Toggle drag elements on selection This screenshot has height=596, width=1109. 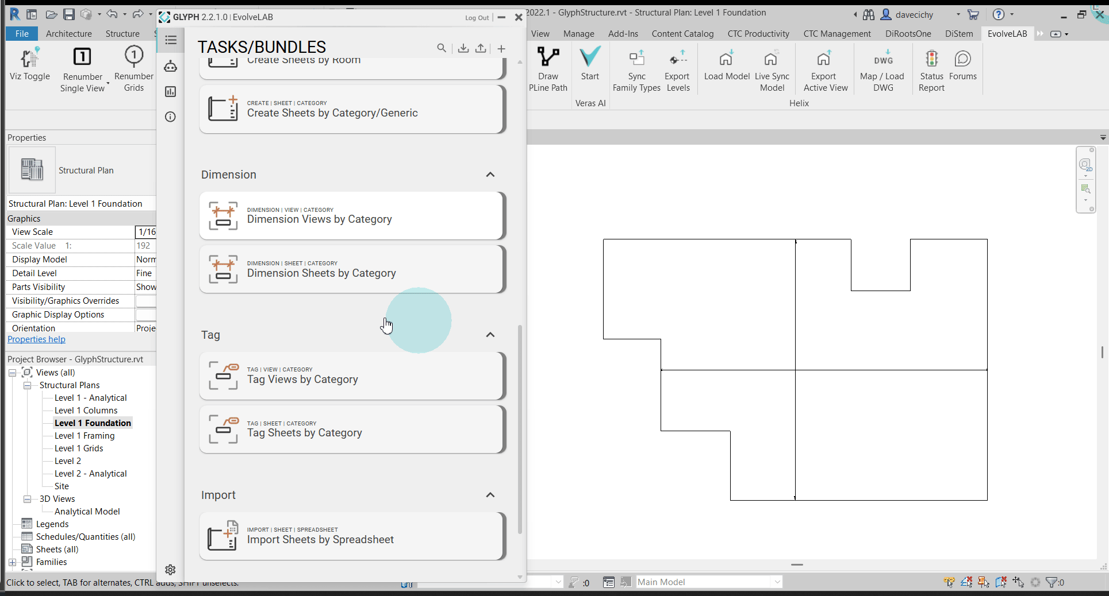[x=1018, y=582]
